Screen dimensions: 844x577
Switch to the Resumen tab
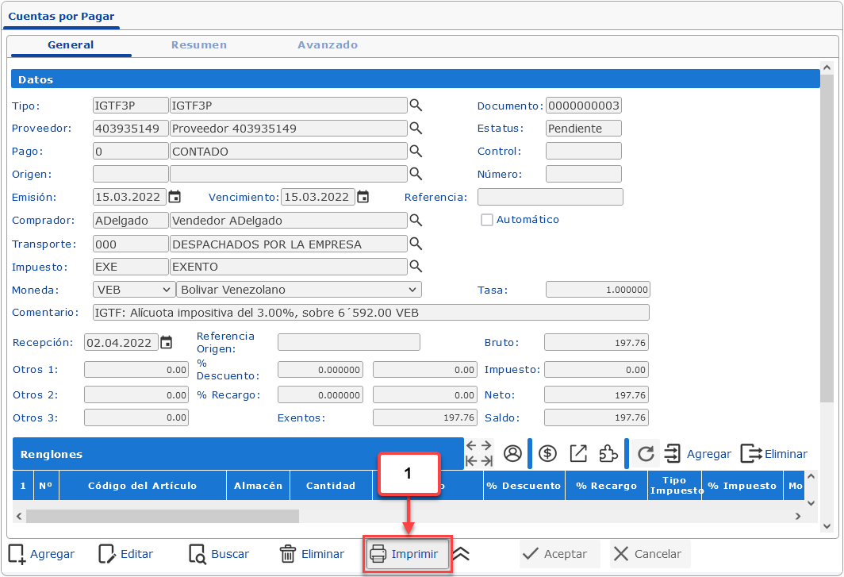click(199, 45)
